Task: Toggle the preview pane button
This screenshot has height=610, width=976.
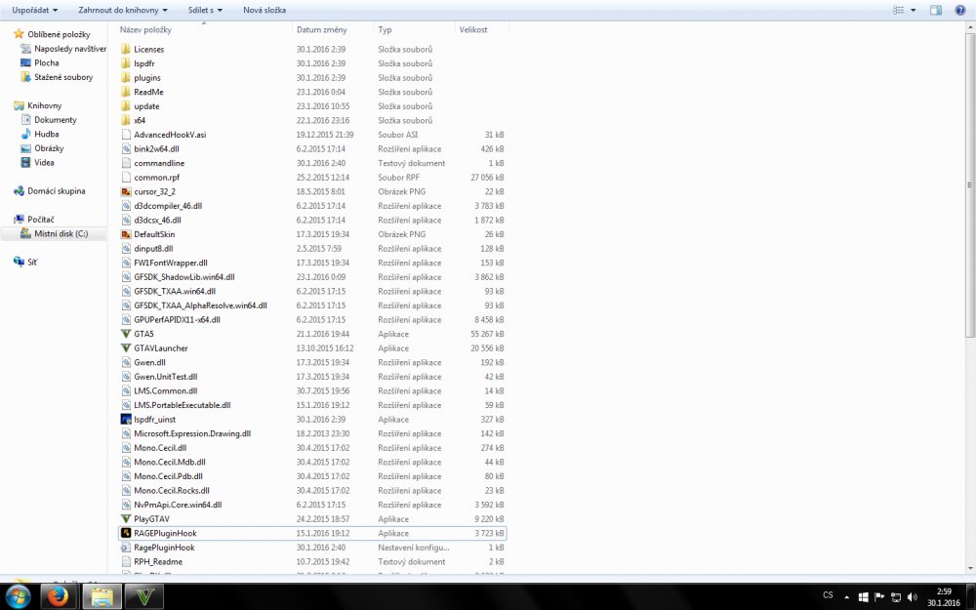Action: click(x=936, y=10)
